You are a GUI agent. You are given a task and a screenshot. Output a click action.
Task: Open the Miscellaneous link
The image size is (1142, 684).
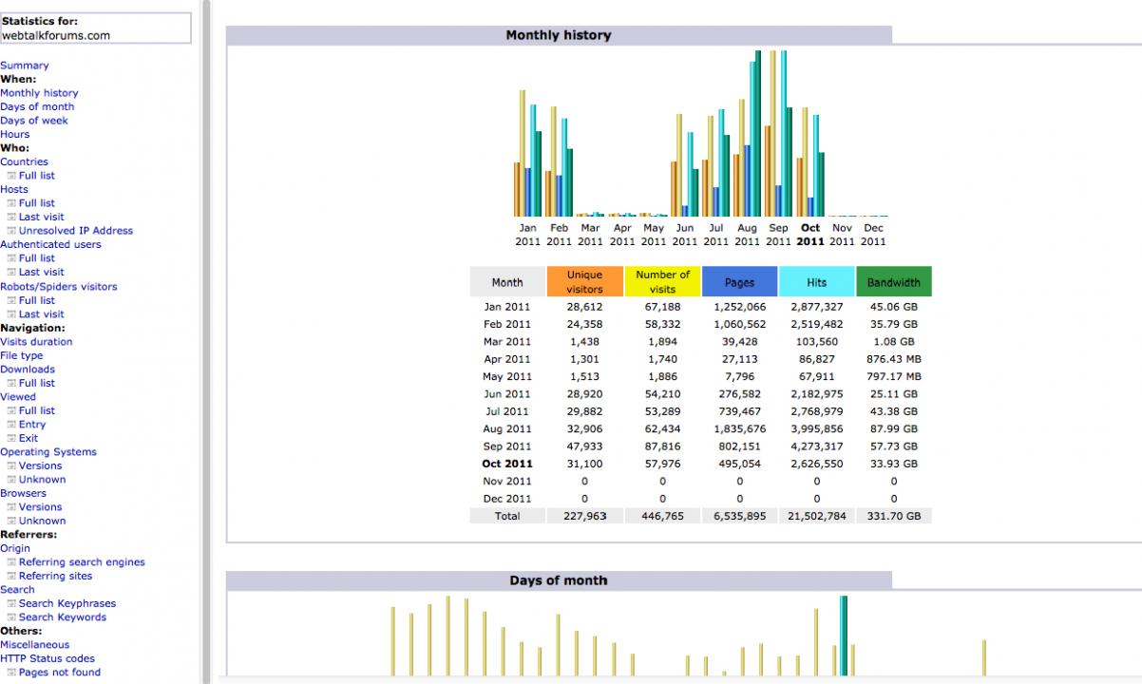(35, 645)
